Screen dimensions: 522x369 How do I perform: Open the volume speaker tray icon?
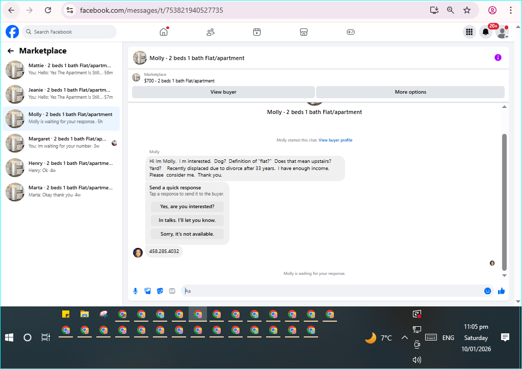coord(417,360)
